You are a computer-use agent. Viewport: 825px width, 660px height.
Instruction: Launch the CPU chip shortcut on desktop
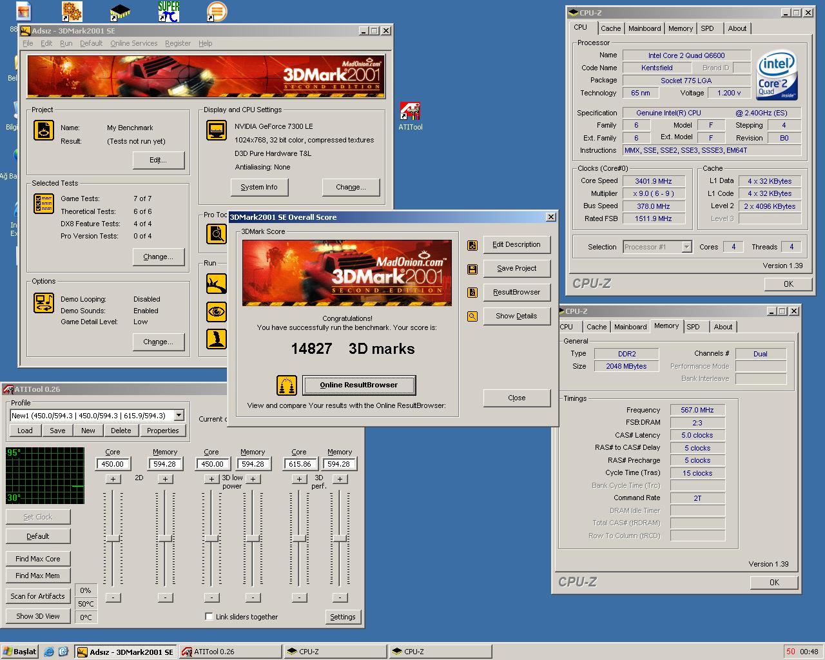pos(119,11)
